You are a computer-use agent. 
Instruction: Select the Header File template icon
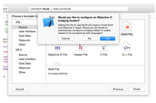pos(81,47)
